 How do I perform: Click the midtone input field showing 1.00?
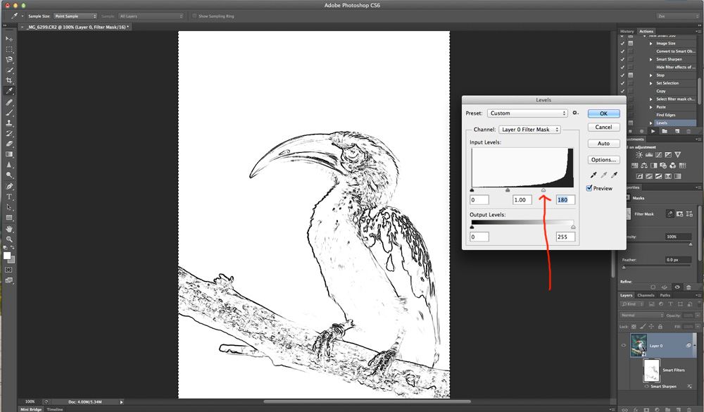coord(522,200)
